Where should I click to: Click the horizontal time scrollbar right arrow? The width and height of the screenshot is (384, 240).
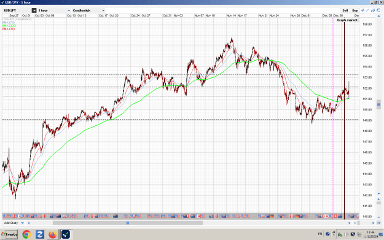pos(349,223)
